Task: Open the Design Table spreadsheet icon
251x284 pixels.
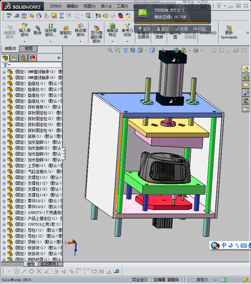Action: [88, 16]
